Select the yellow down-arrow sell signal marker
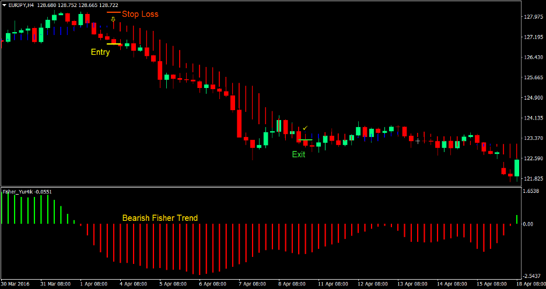 point(113,19)
